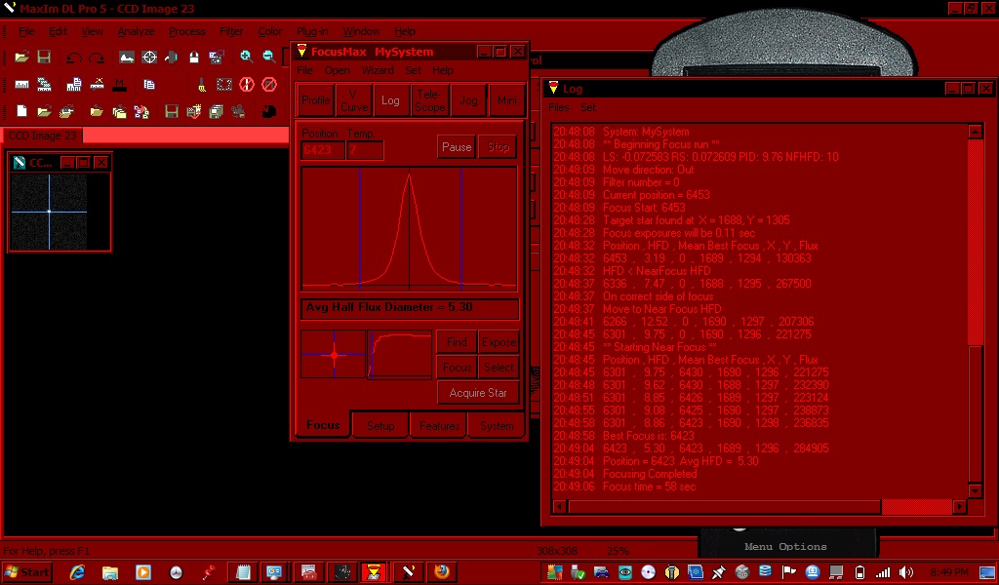Click the blank new document icon
Viewport: 999px width, 585px height.
21,111
